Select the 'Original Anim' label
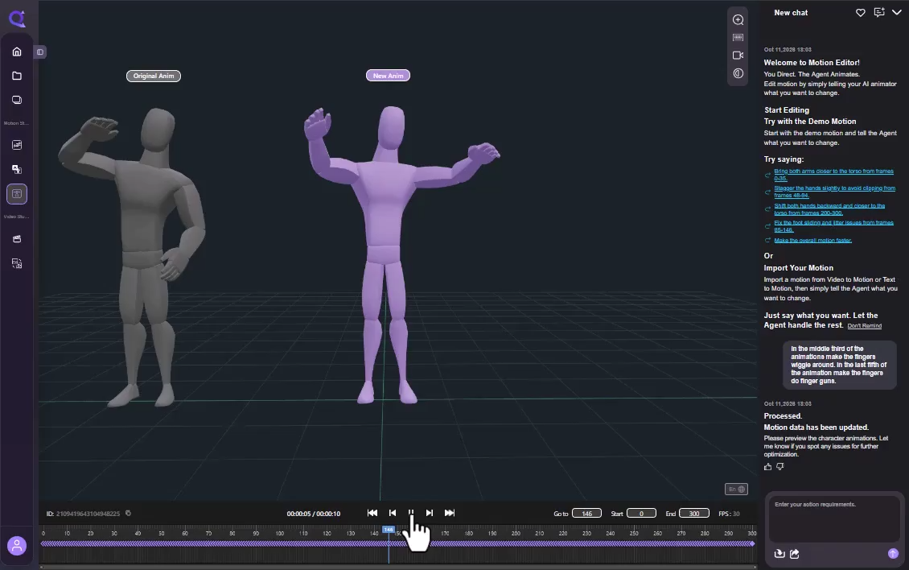The height and width of the screenshot is (570, 909). click(154, 76)
